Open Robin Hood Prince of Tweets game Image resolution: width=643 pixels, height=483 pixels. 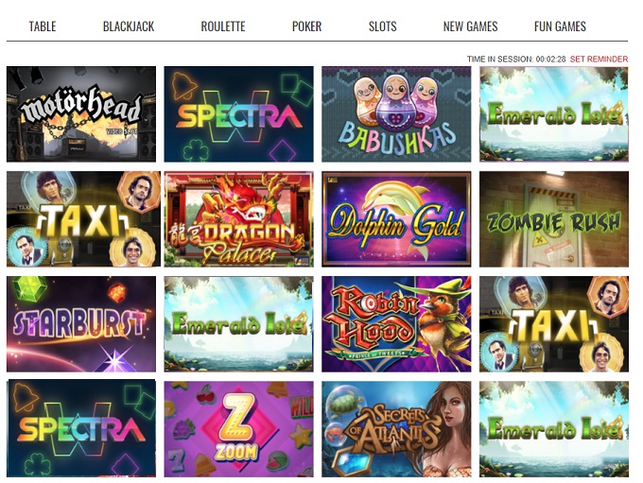click(x=396, y=324)
